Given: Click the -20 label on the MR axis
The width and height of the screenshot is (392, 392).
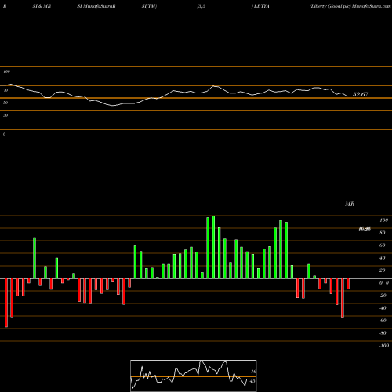Looking at the screenshot, I should point(383,296).
